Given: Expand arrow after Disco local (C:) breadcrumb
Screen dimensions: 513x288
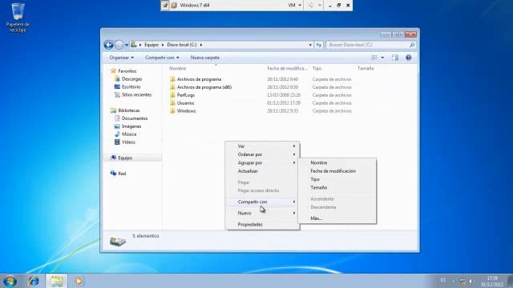Looking at the screenshot, I should (x=201, y=45).
